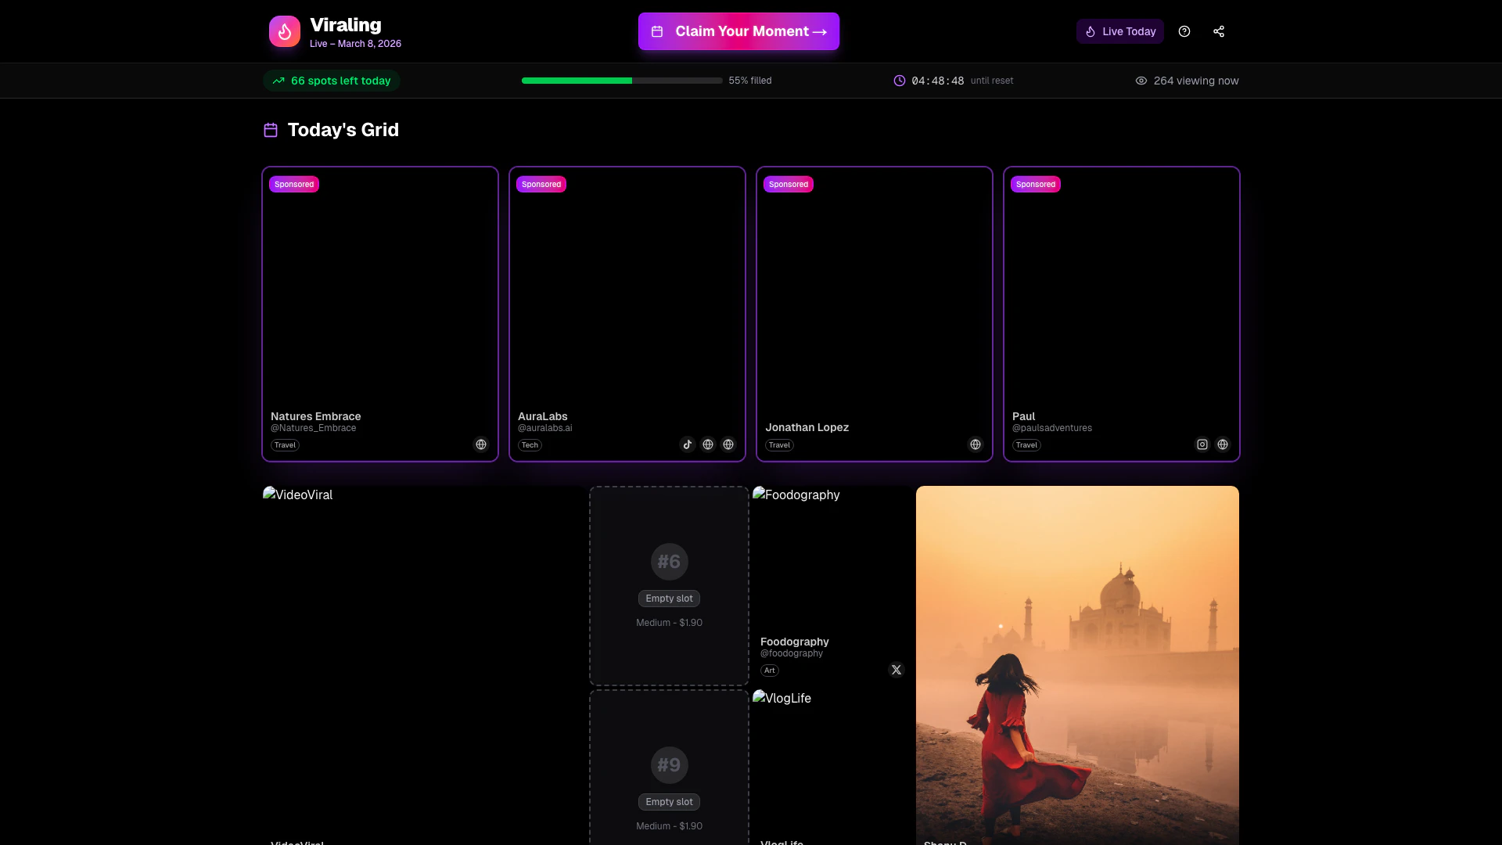The image size is (1502, 845).
Task: Click the Viraling flame logo icon
Action: pos(285,31)
